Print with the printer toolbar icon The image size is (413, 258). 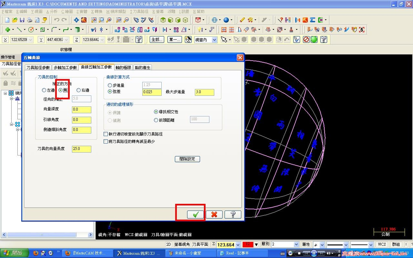30,20
